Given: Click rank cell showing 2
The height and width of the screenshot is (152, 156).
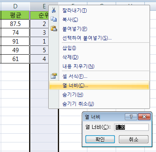Looking at the screenshot, I should pyautogui.click(x=39, y=24).
